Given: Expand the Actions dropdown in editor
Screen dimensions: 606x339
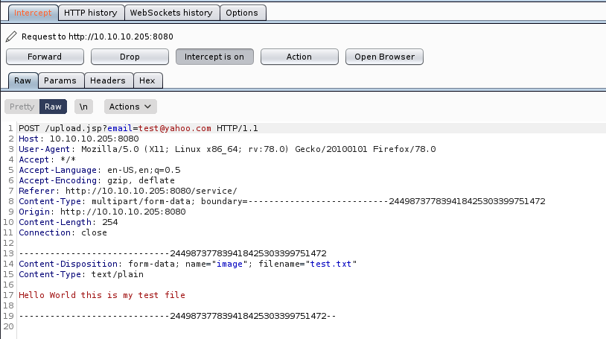Looking at the screenshot, I should [x=130, y=107].
